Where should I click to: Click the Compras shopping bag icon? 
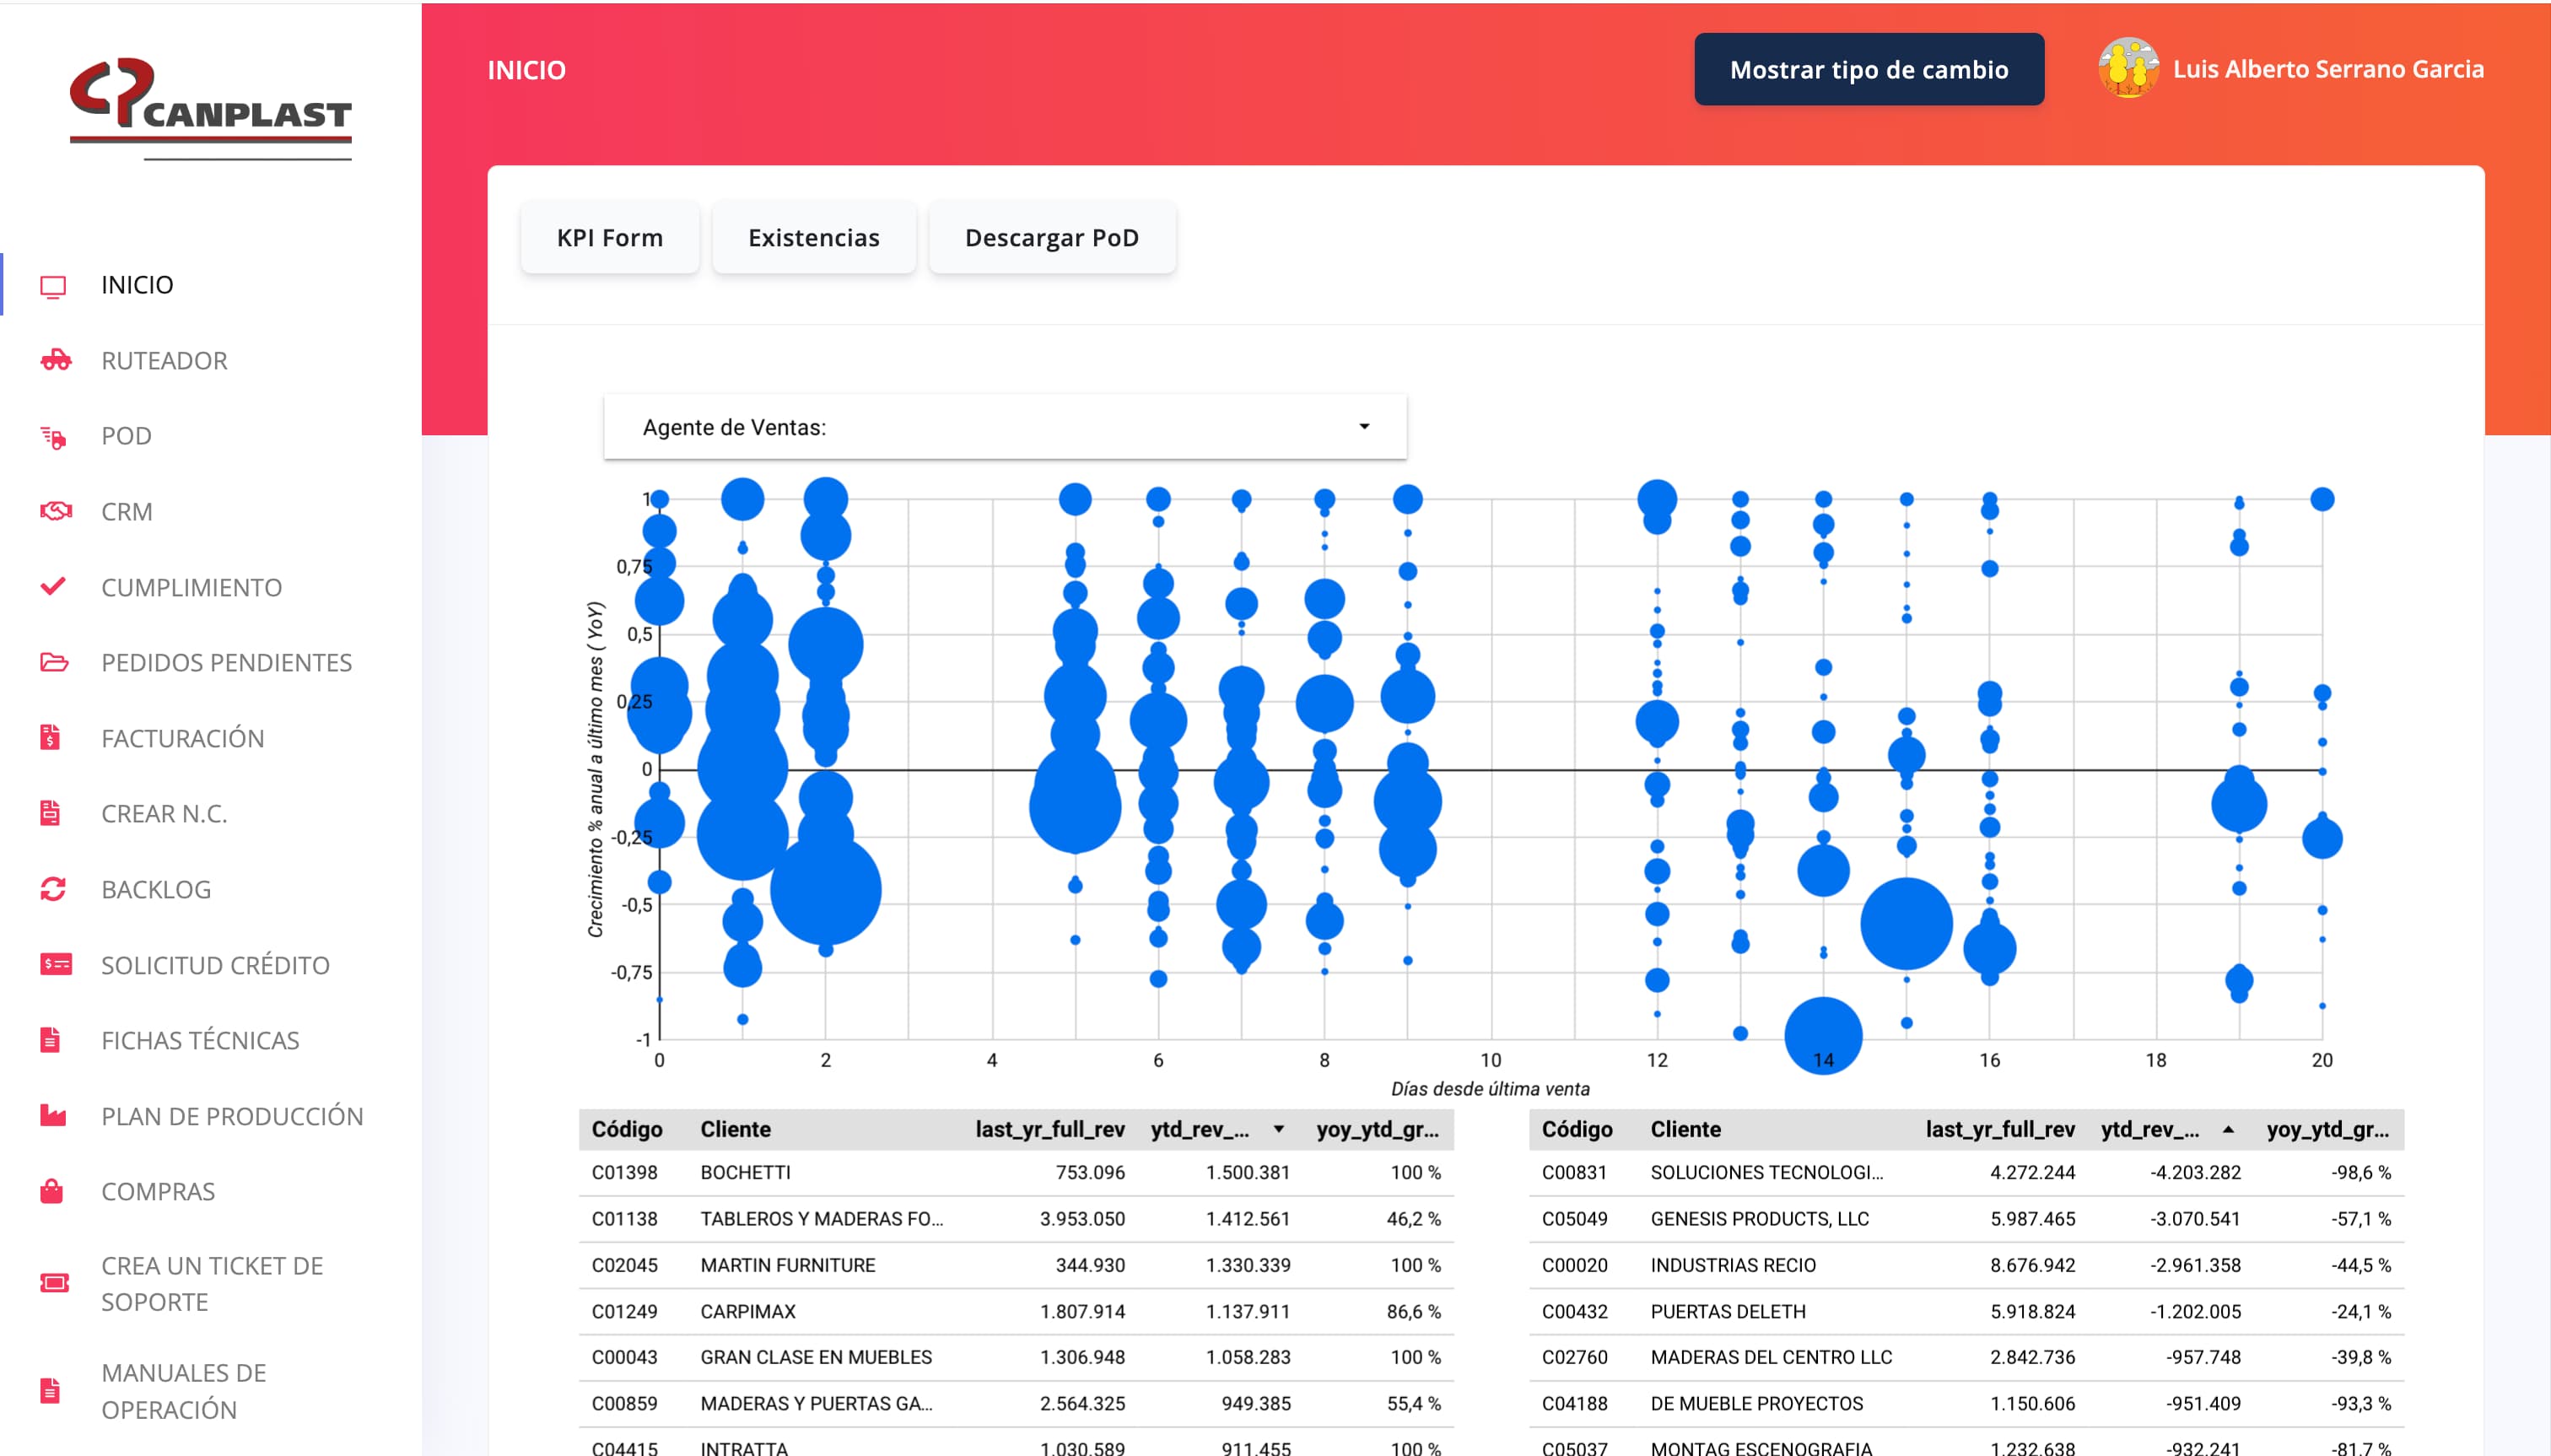[x=52, y=1191]
